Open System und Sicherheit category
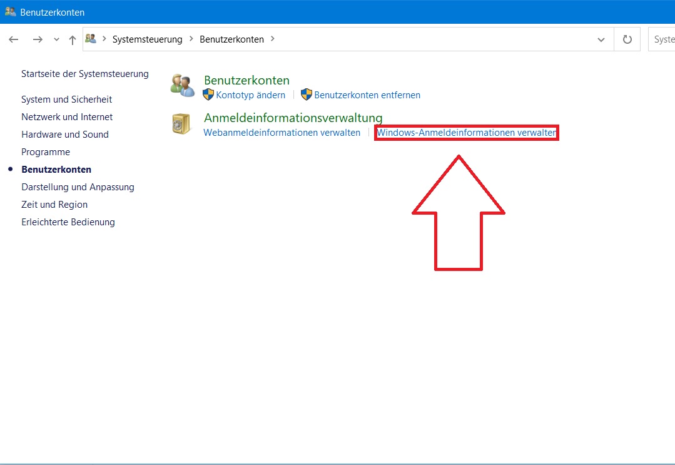675x465 pixels. pos(67,100)
